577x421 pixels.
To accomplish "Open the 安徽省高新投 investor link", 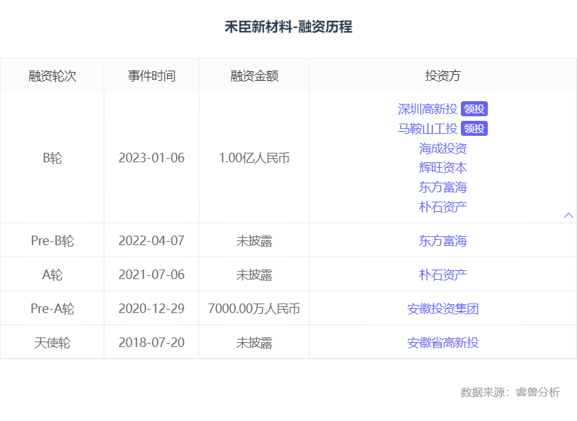I will pyautogui.click(x=443, y=343).
